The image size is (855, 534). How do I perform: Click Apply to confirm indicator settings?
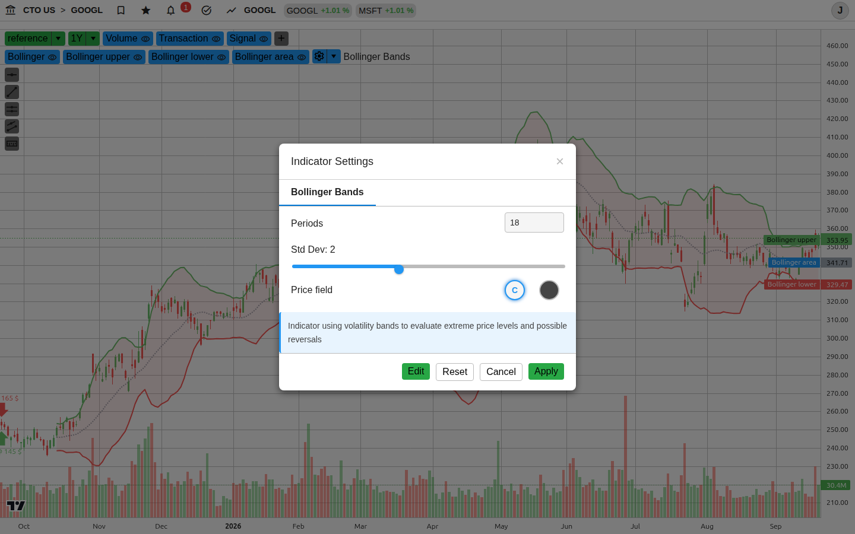coord(546,371)
